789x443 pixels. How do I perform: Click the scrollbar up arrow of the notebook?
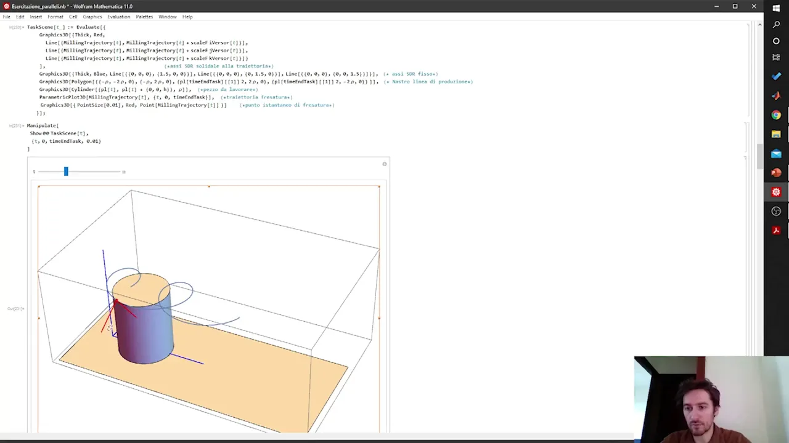[x=759, y=25]
